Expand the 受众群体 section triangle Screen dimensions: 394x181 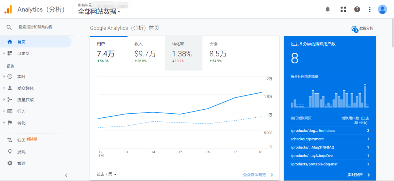pos(4,88)
